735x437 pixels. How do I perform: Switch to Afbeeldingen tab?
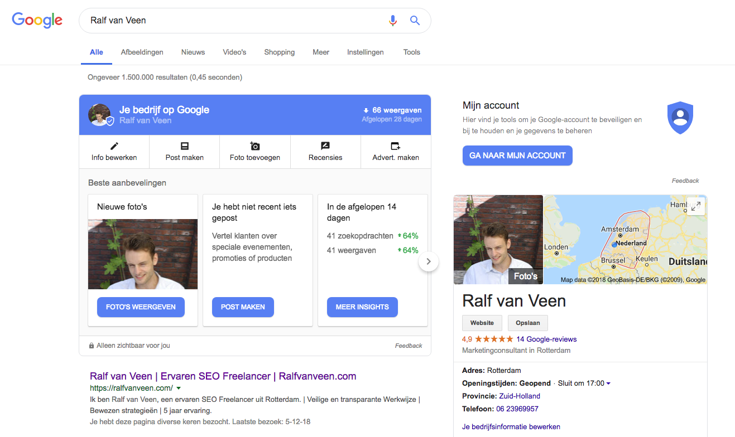point(142,52)
